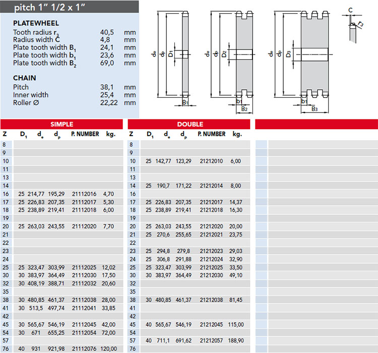The height and width of the screenshot is (353, 378).
Task: Select part number 21212038
Action: point(211,300)
